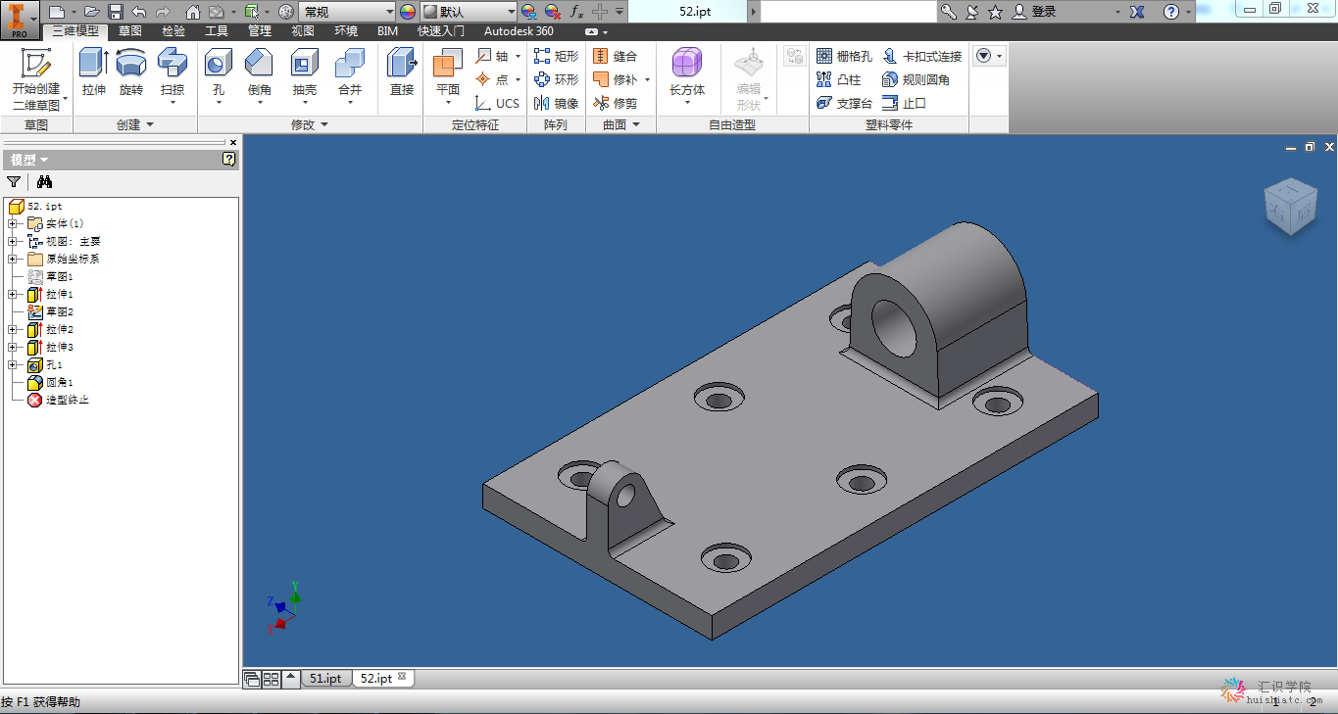1338x714 pixels.
Task: Select the Revolve (旋转) tool
Action: click(131, 72)
